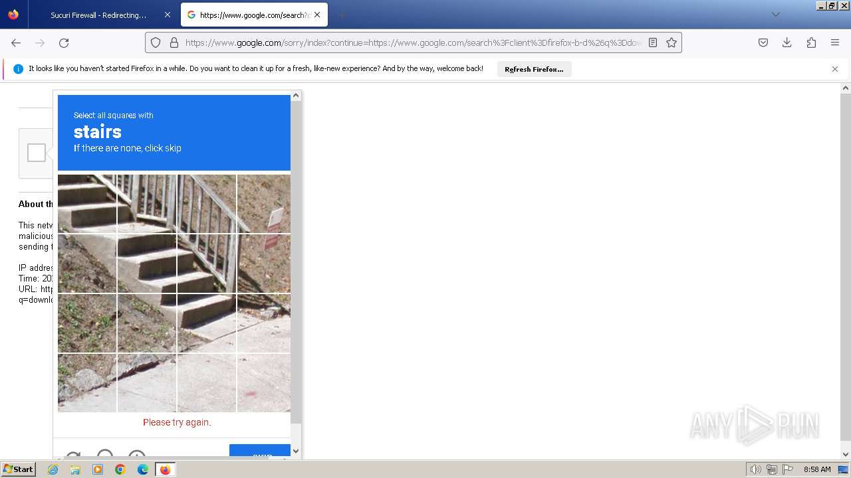Focus the URL address bar
The image size is (851, 478).
(x=414, y=42)
